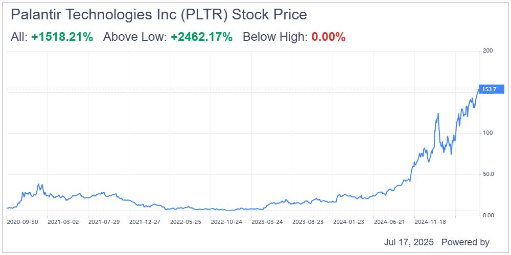Click the 2020-09-30 date axis label

pos(22,222)
